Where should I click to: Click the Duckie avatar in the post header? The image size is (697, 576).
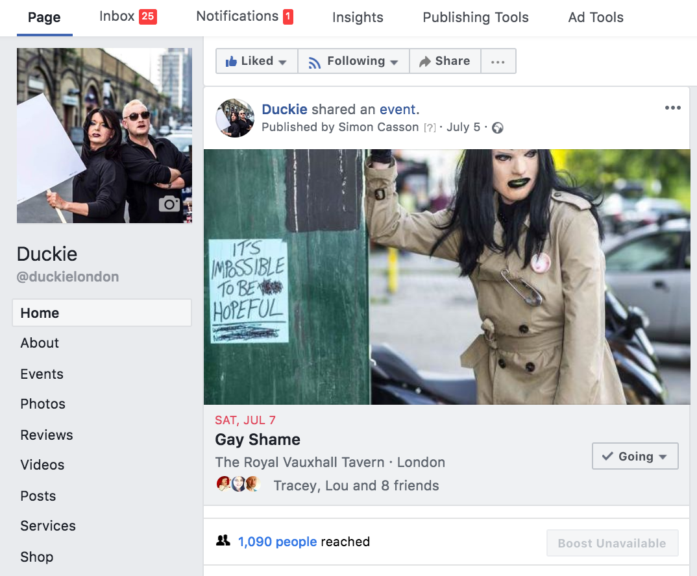(235, 118)
